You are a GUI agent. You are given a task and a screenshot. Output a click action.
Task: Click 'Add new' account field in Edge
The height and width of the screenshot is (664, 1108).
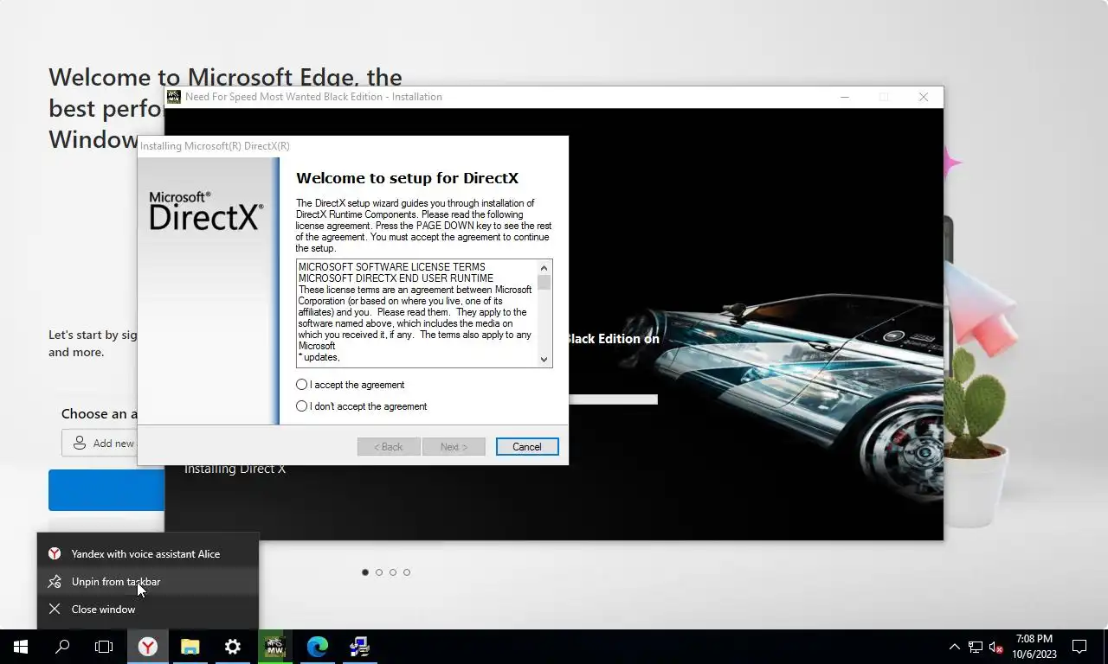coord(100,443)
